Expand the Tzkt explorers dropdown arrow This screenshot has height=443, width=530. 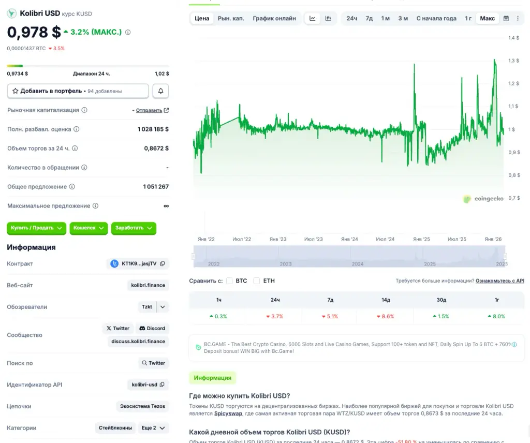tap(163, 307)
